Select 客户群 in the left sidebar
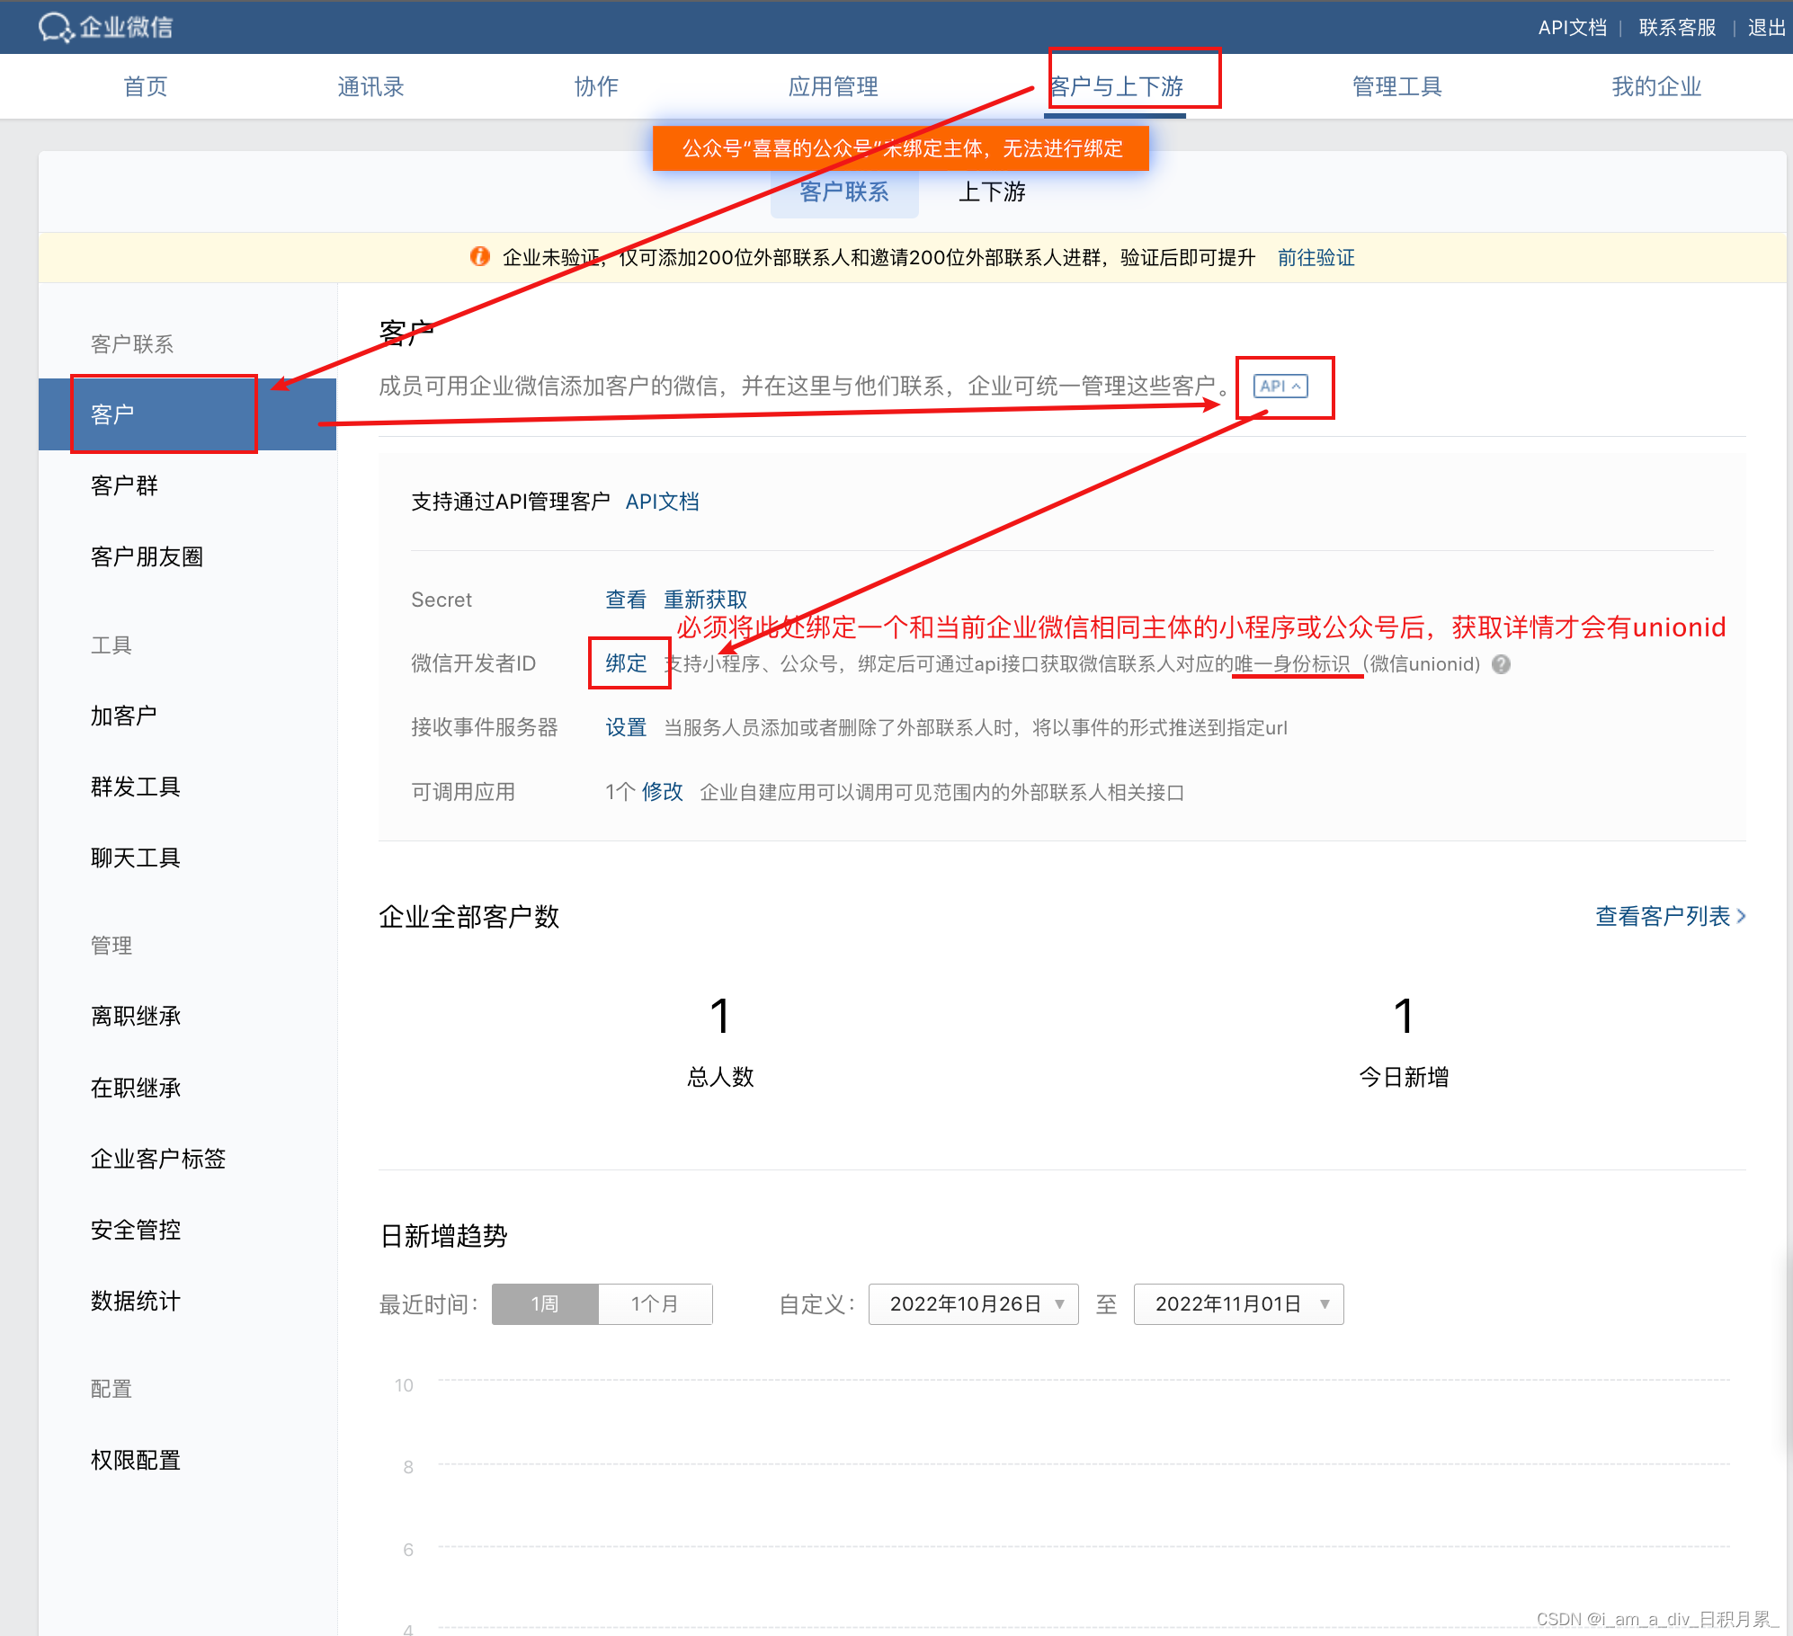 [124, 486]
